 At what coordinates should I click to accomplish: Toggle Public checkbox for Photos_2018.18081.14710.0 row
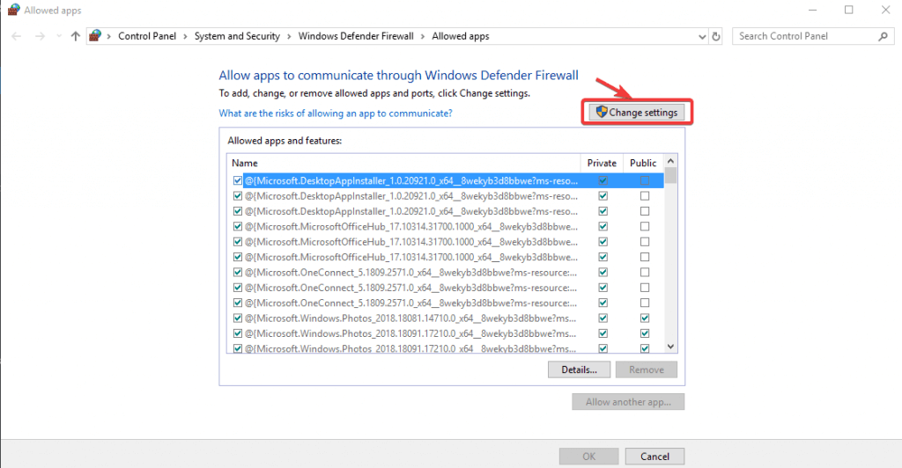(x=645, y=318)
